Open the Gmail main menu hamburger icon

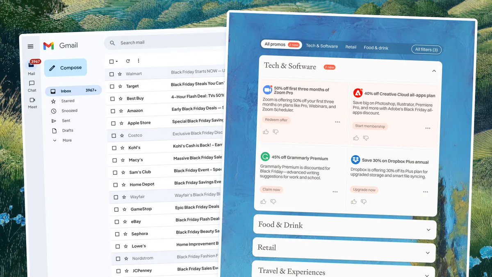30,46
